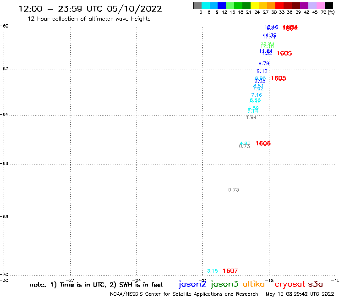Select the light green 15 ft legend swatch

pyautogui.click(x=230, y=6)
